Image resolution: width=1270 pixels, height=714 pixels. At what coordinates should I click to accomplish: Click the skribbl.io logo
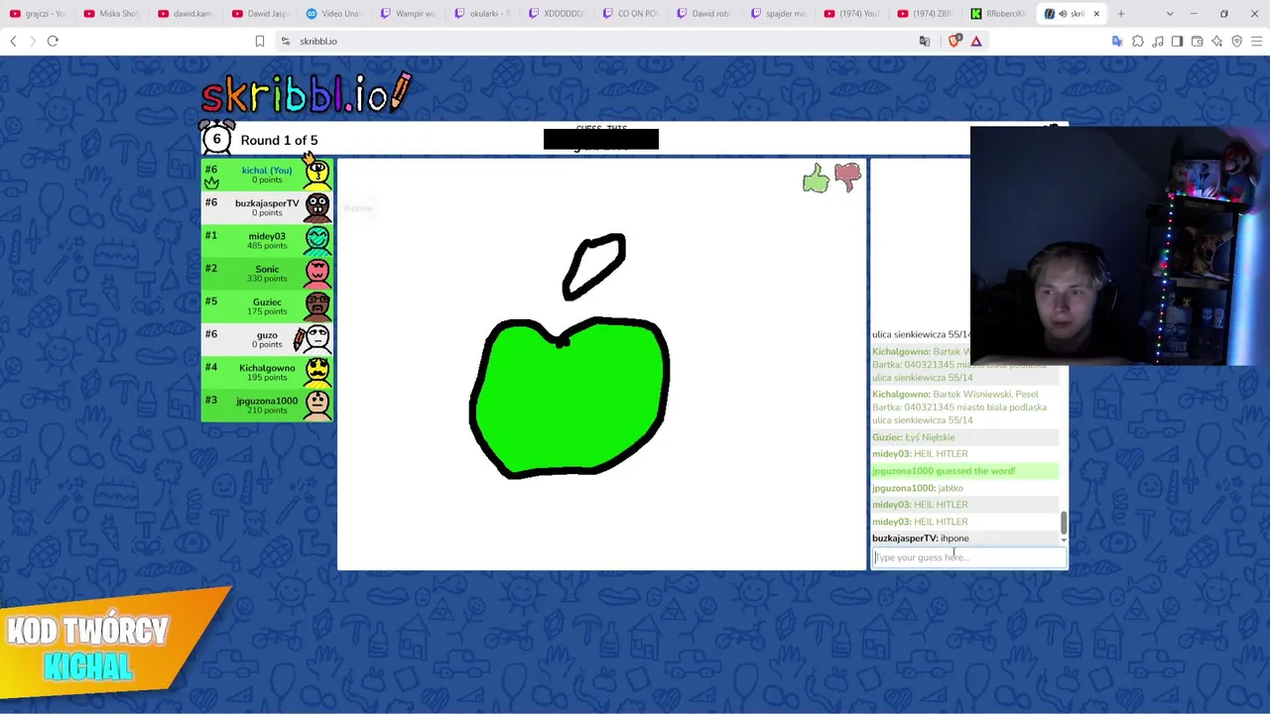click(x=306, y=93)
